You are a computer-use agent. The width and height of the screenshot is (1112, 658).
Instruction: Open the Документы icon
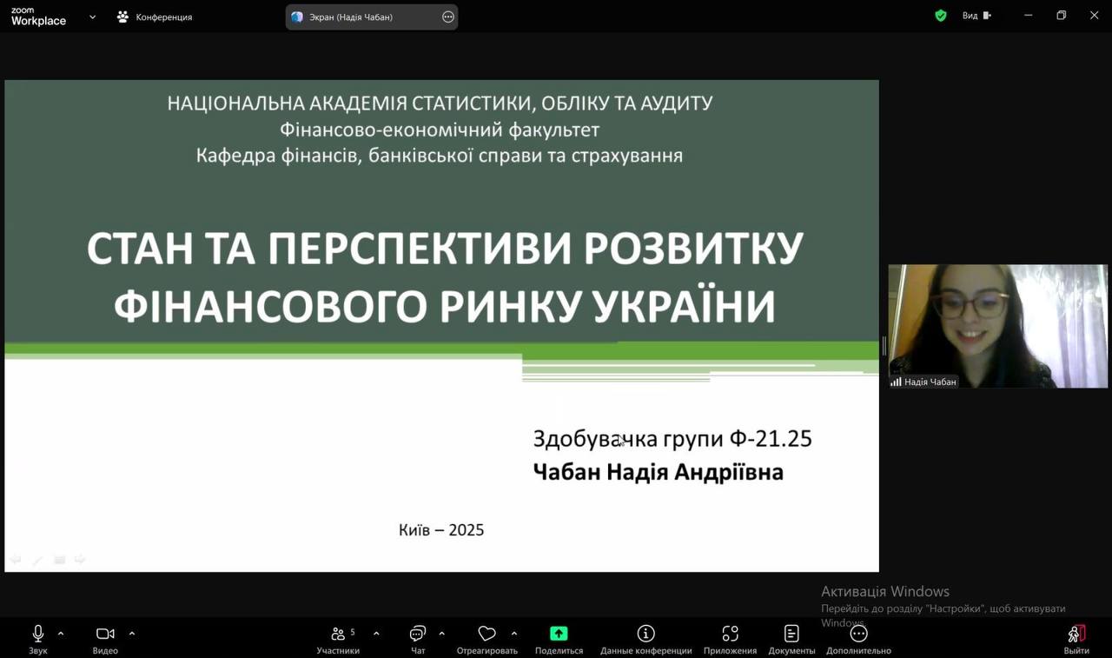(791, 634)
